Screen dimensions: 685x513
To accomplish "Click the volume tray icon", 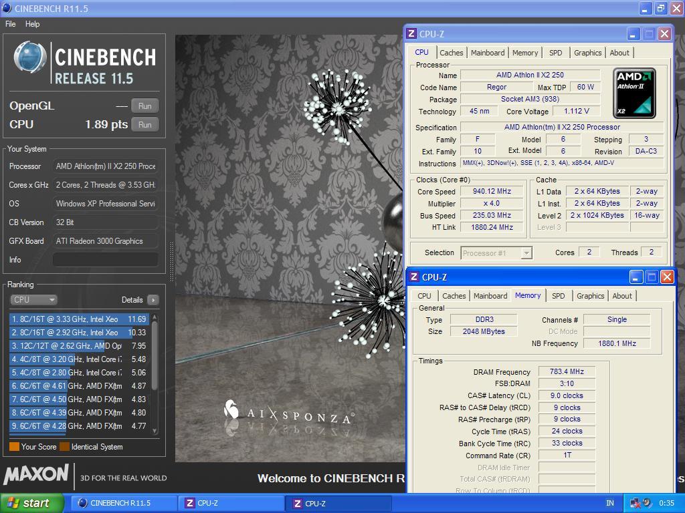I will (647, 503).
